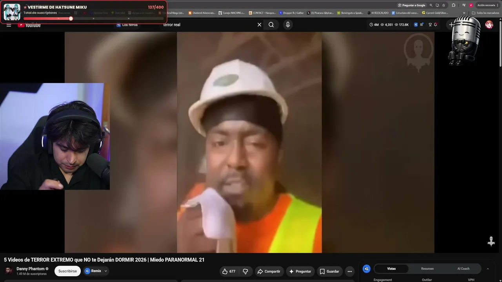
Task: Open more actions three-dot menu
Action: [x=349, y=271]
